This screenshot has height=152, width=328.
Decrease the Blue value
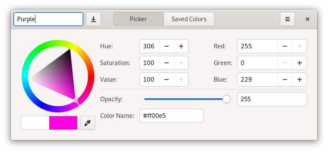coord(285,80)
